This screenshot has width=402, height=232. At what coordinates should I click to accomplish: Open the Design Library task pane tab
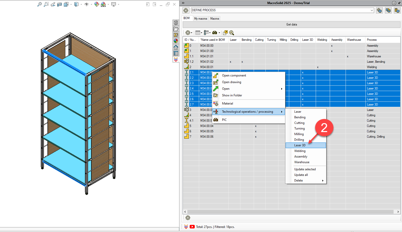click(176, 23)
